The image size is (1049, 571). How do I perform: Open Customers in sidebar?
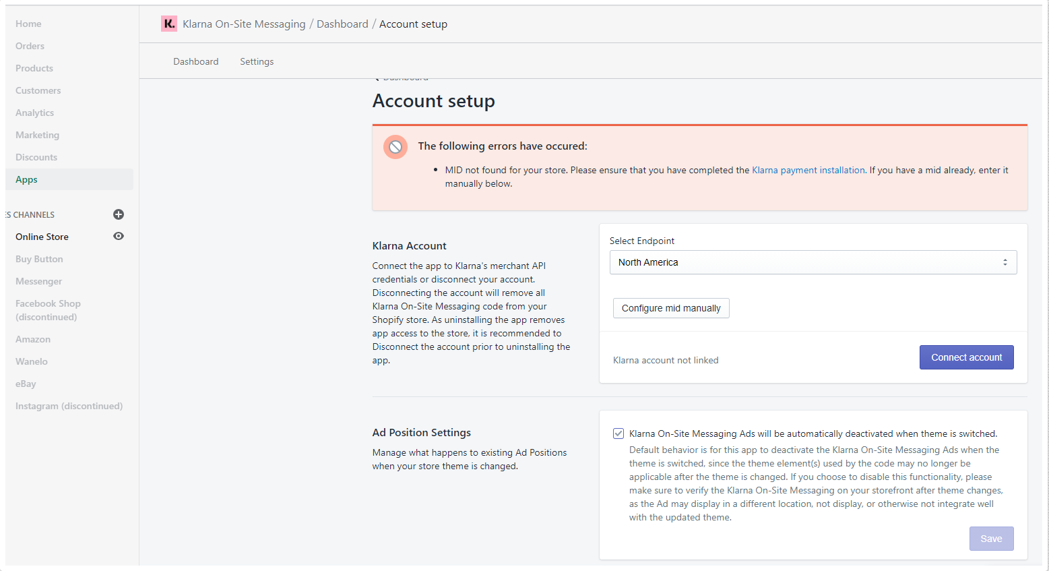pos(38,90)
